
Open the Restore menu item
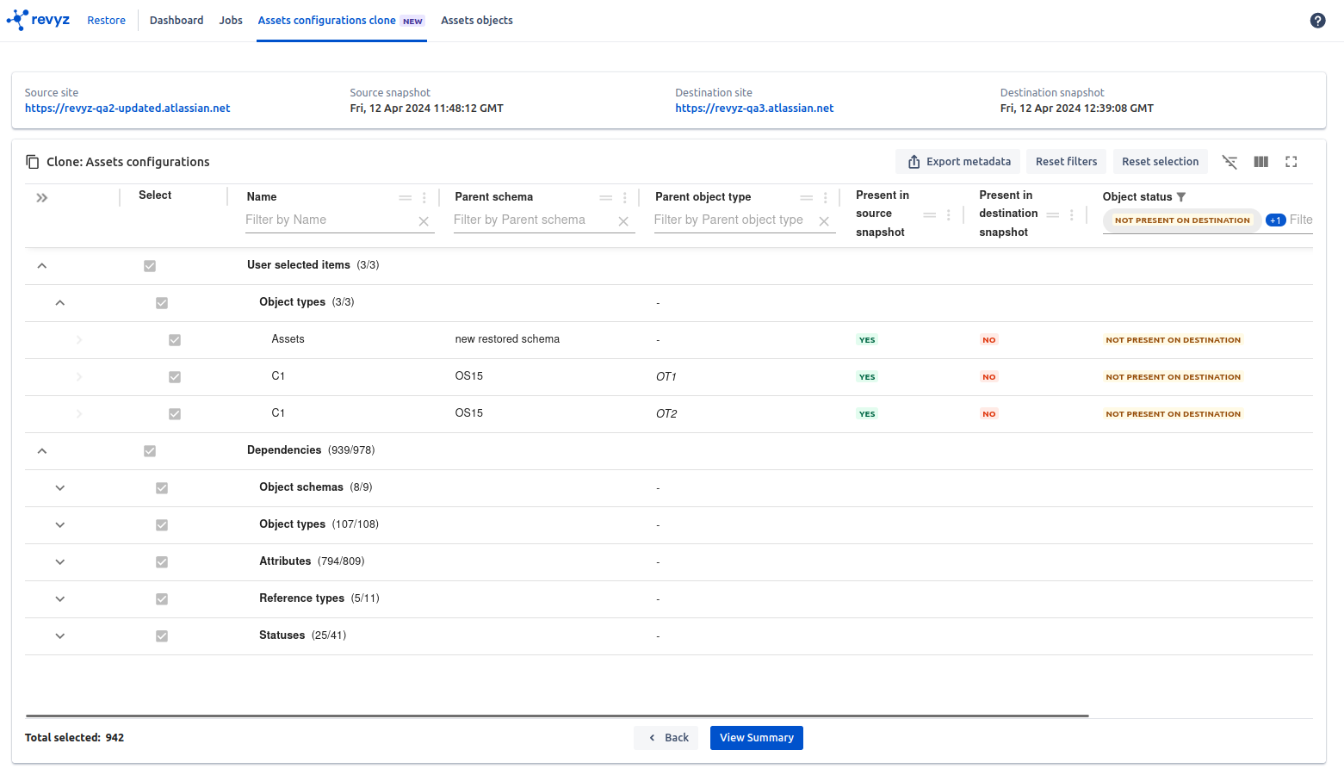106,21
